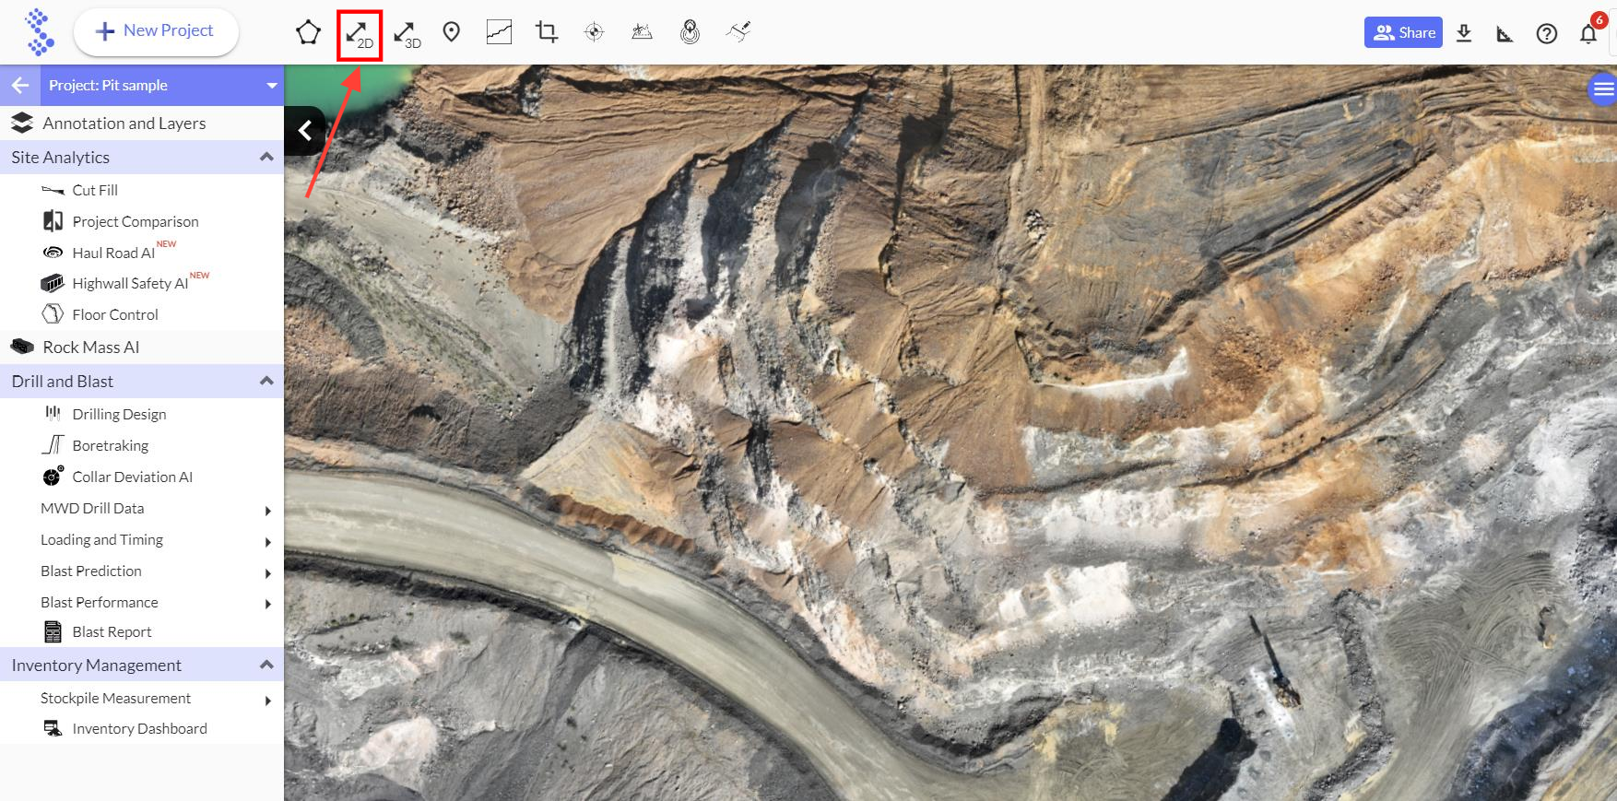The image size is (1617, 801).
Task: Open the help question mark icon
Action: [x=1546, y=34]
